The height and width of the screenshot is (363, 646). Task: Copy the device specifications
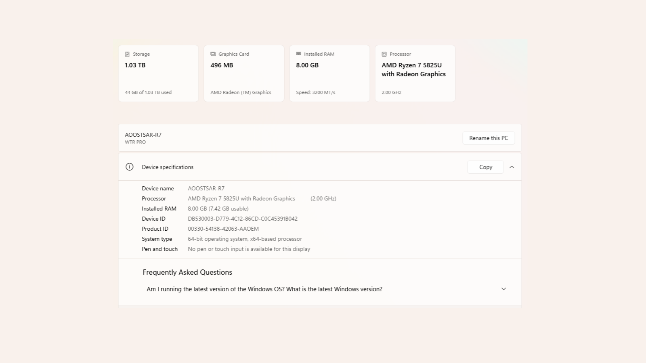click(485, 167)
